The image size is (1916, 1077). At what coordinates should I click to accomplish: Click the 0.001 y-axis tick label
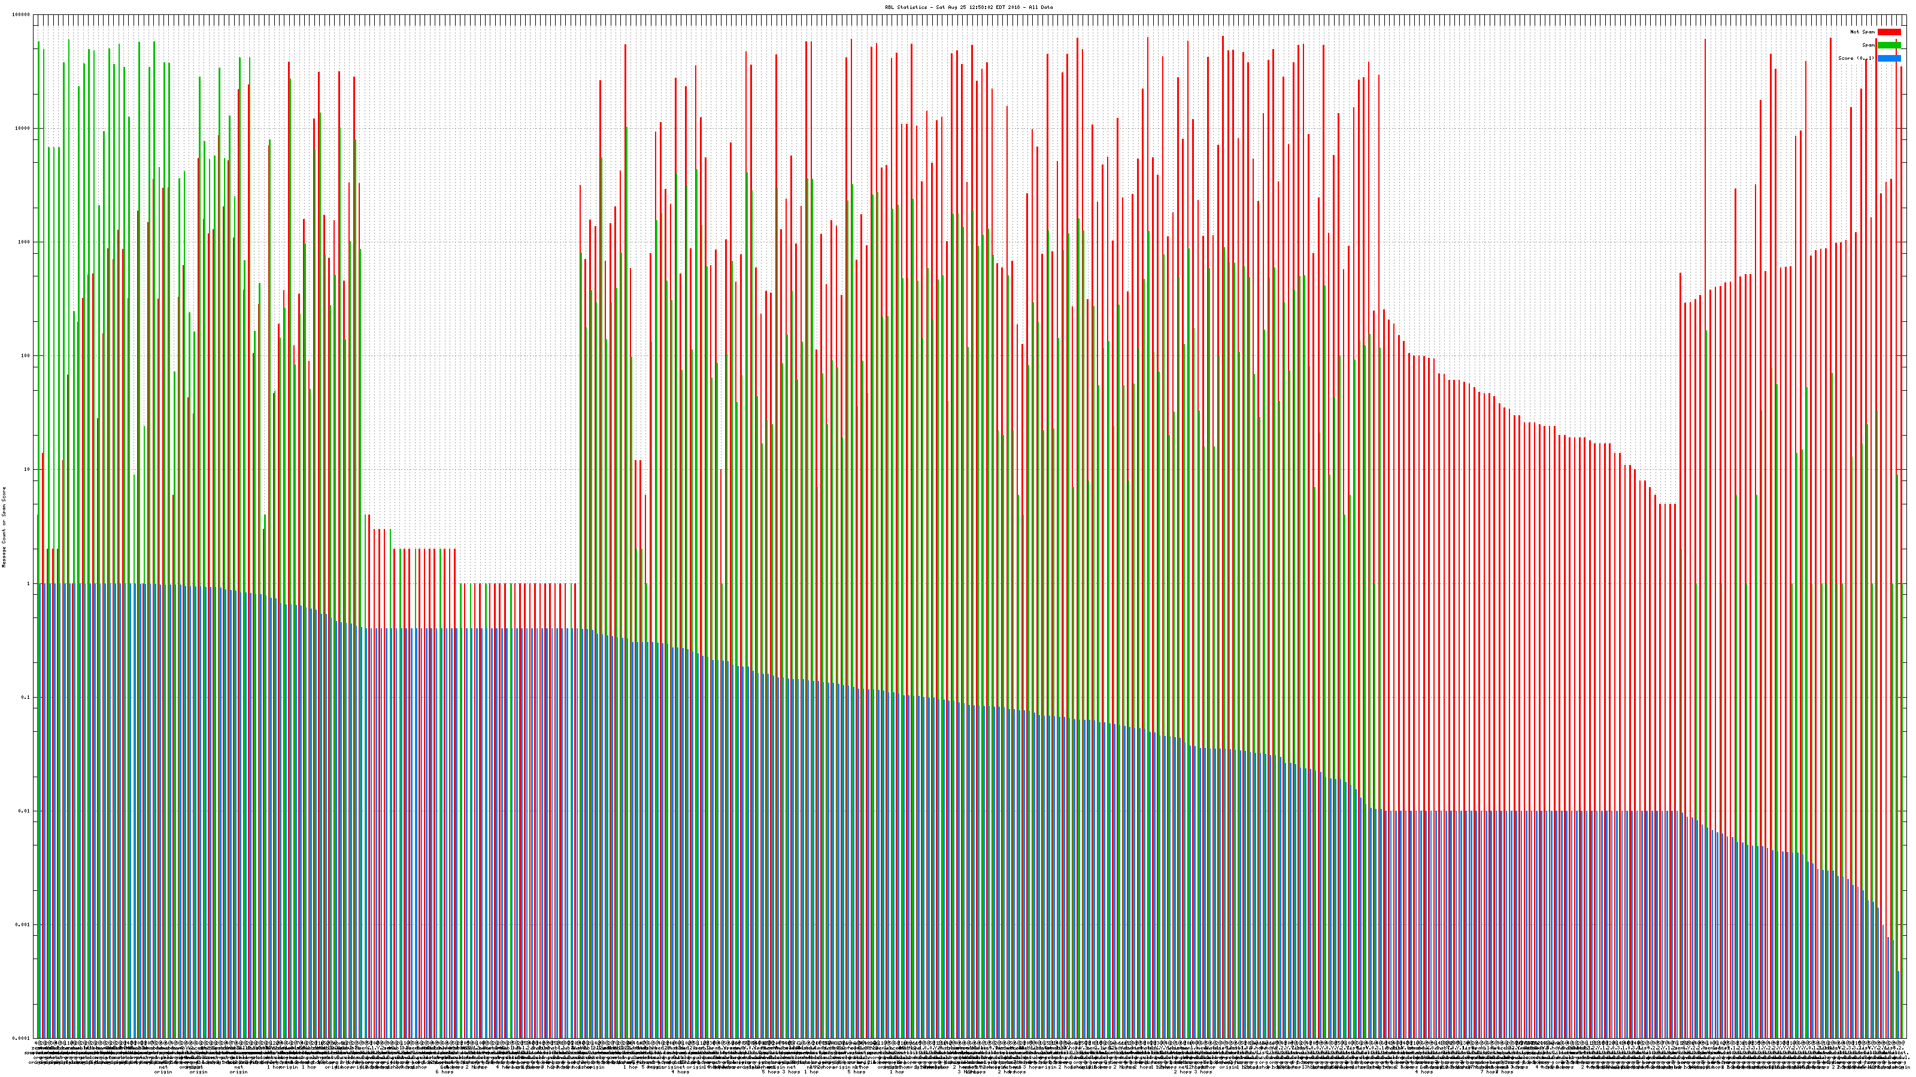(23, 924)
